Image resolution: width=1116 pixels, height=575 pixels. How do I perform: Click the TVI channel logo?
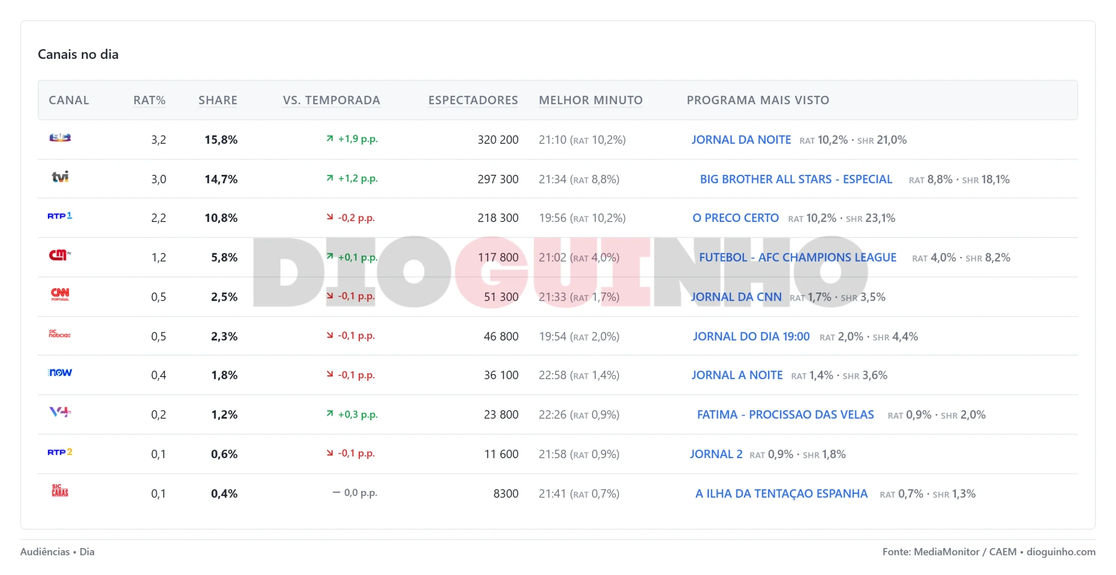pyautogui.click(x=60, y=177)
